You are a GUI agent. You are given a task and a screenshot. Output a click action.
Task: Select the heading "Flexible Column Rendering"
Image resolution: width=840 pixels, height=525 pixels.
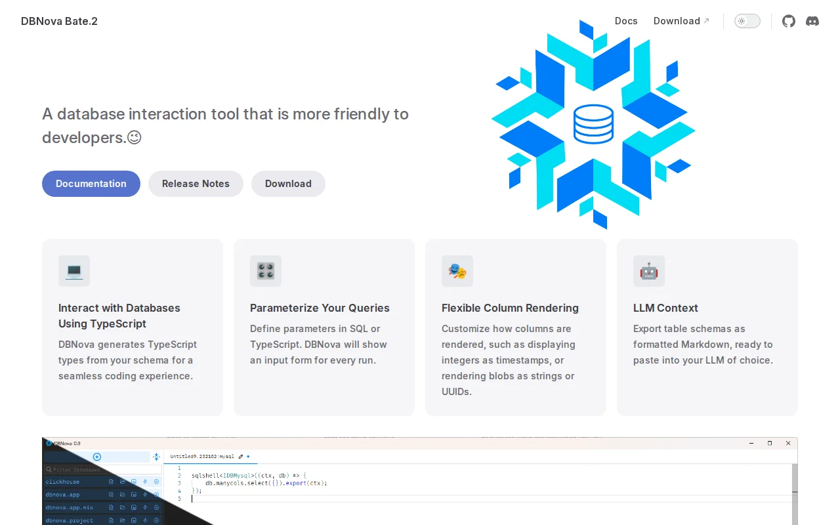tap(510, 308)
